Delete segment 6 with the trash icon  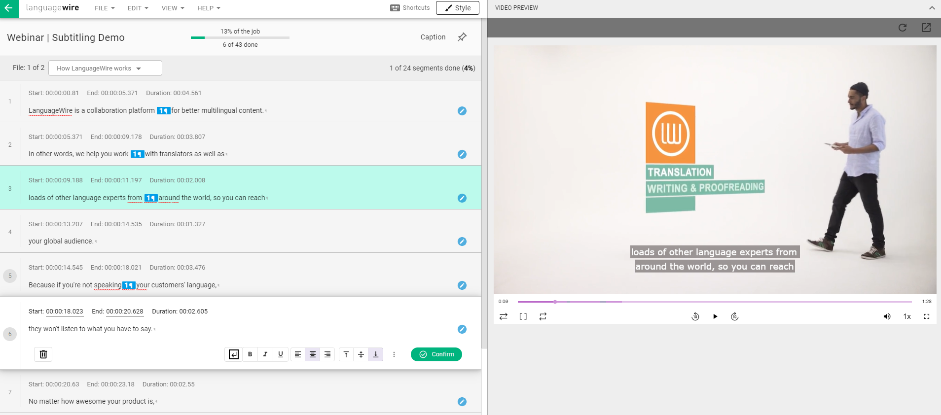point(43,354)
